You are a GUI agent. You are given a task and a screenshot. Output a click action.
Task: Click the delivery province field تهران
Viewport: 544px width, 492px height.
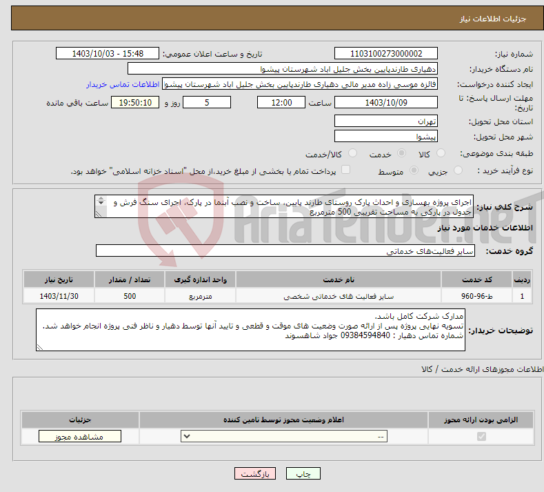pyautogui.click(x=386, y=121)
